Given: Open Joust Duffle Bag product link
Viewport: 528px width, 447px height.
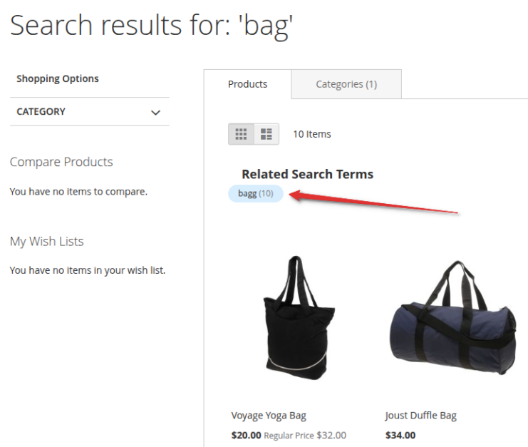Looking at the screenshot, I should click(420, 416).
